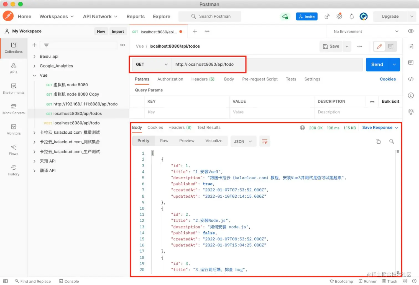Viewport: 419px width, 285px height.
Task: Open Flows in the sidebar
Action: click(14, 150)
